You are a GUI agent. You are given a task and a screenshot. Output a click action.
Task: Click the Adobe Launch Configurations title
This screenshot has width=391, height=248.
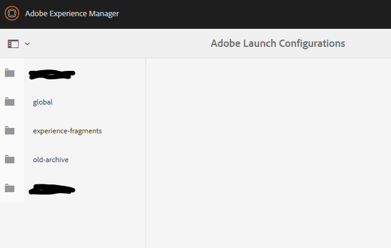(278, 44)
